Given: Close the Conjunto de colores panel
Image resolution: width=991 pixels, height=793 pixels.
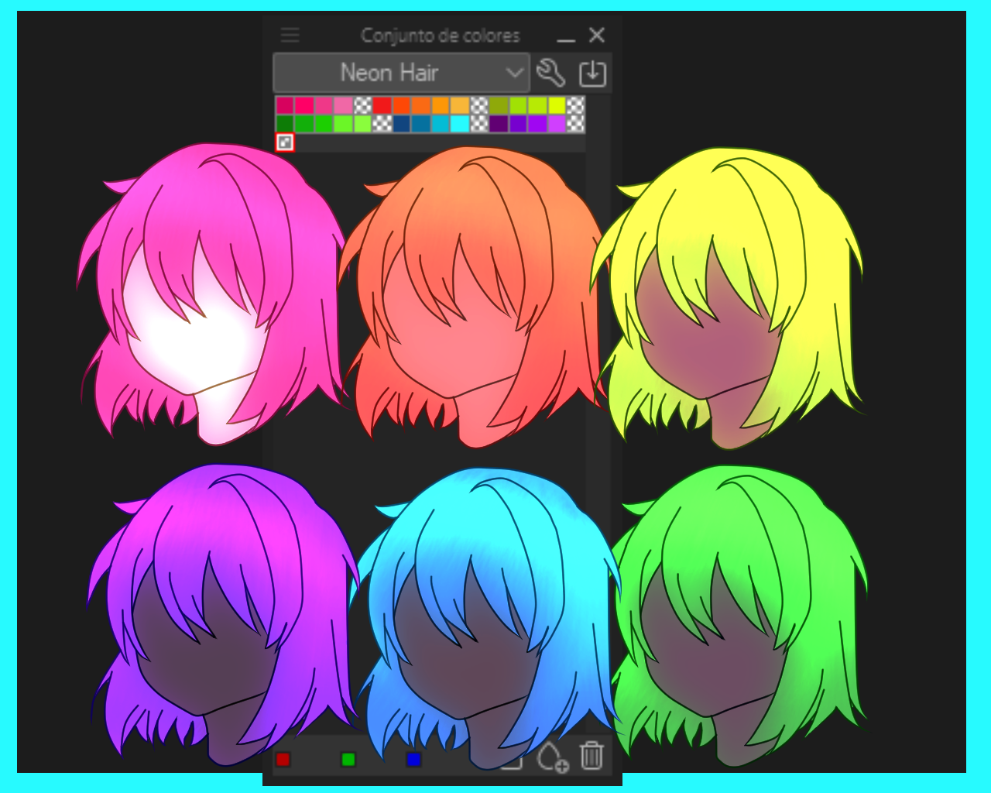Looking at the screenshot, I should pos(596,35).
